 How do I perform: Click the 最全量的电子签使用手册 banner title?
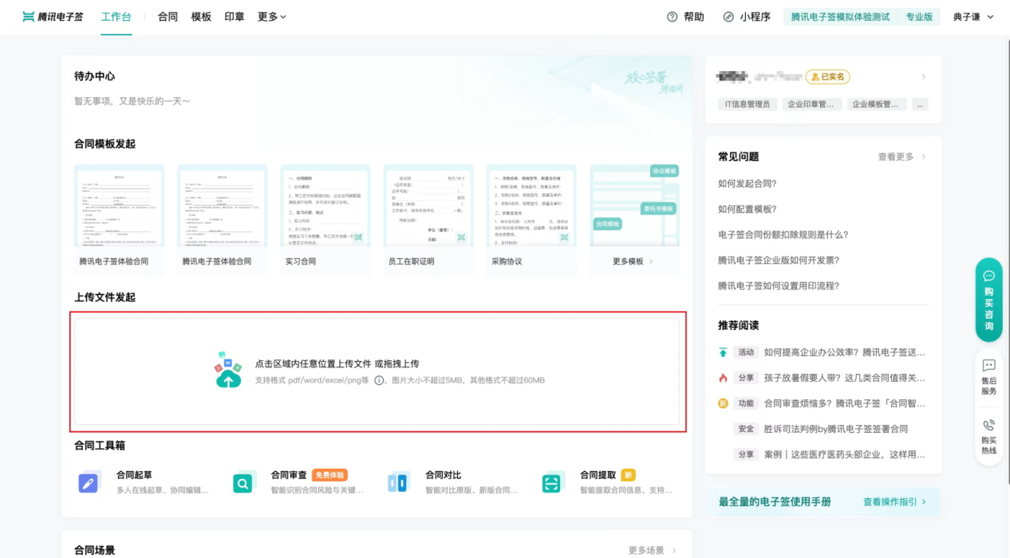pos(775,502)
